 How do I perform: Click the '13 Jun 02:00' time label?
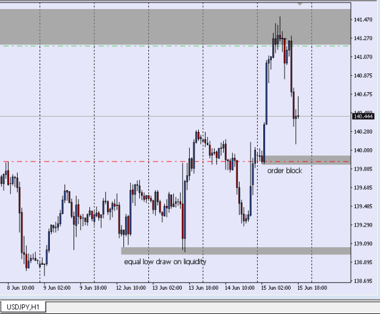(x=167, y=288)
